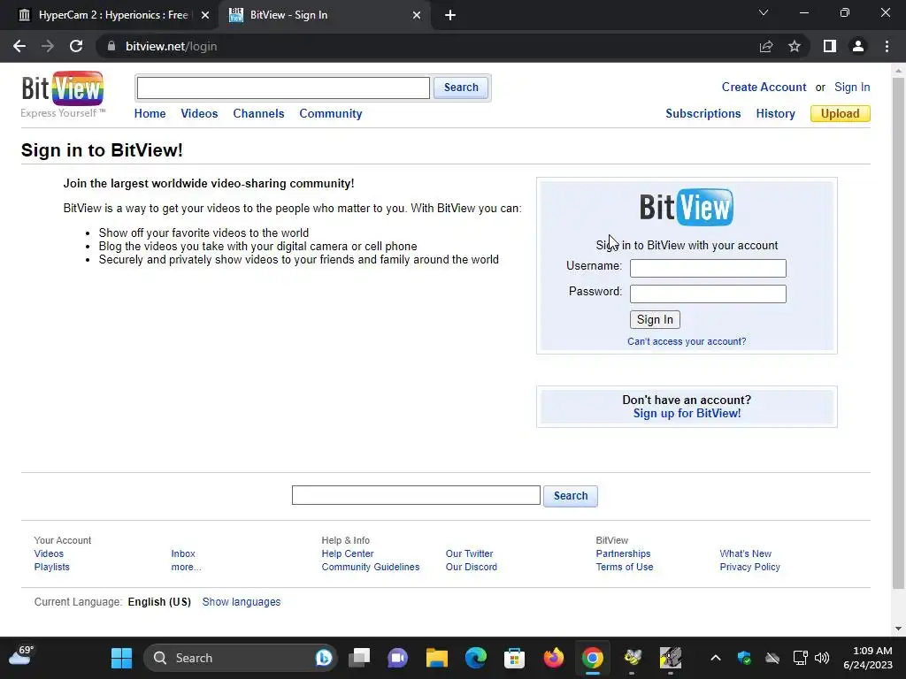The image size is (906, 679).
Task: Open the Chrome profile icon
Action: click(x=858, y=46)
